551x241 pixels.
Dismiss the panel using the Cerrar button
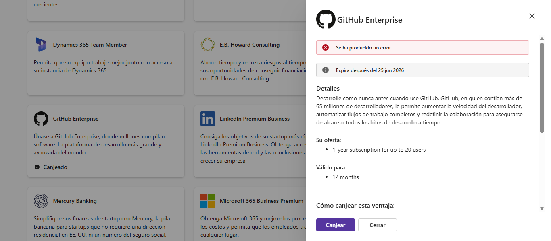coord(378,225)
